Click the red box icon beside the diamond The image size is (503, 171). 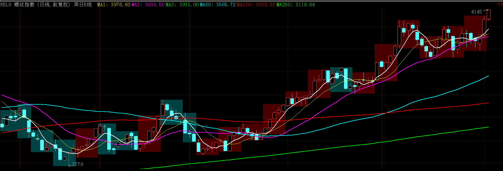(x=502, y=4)
